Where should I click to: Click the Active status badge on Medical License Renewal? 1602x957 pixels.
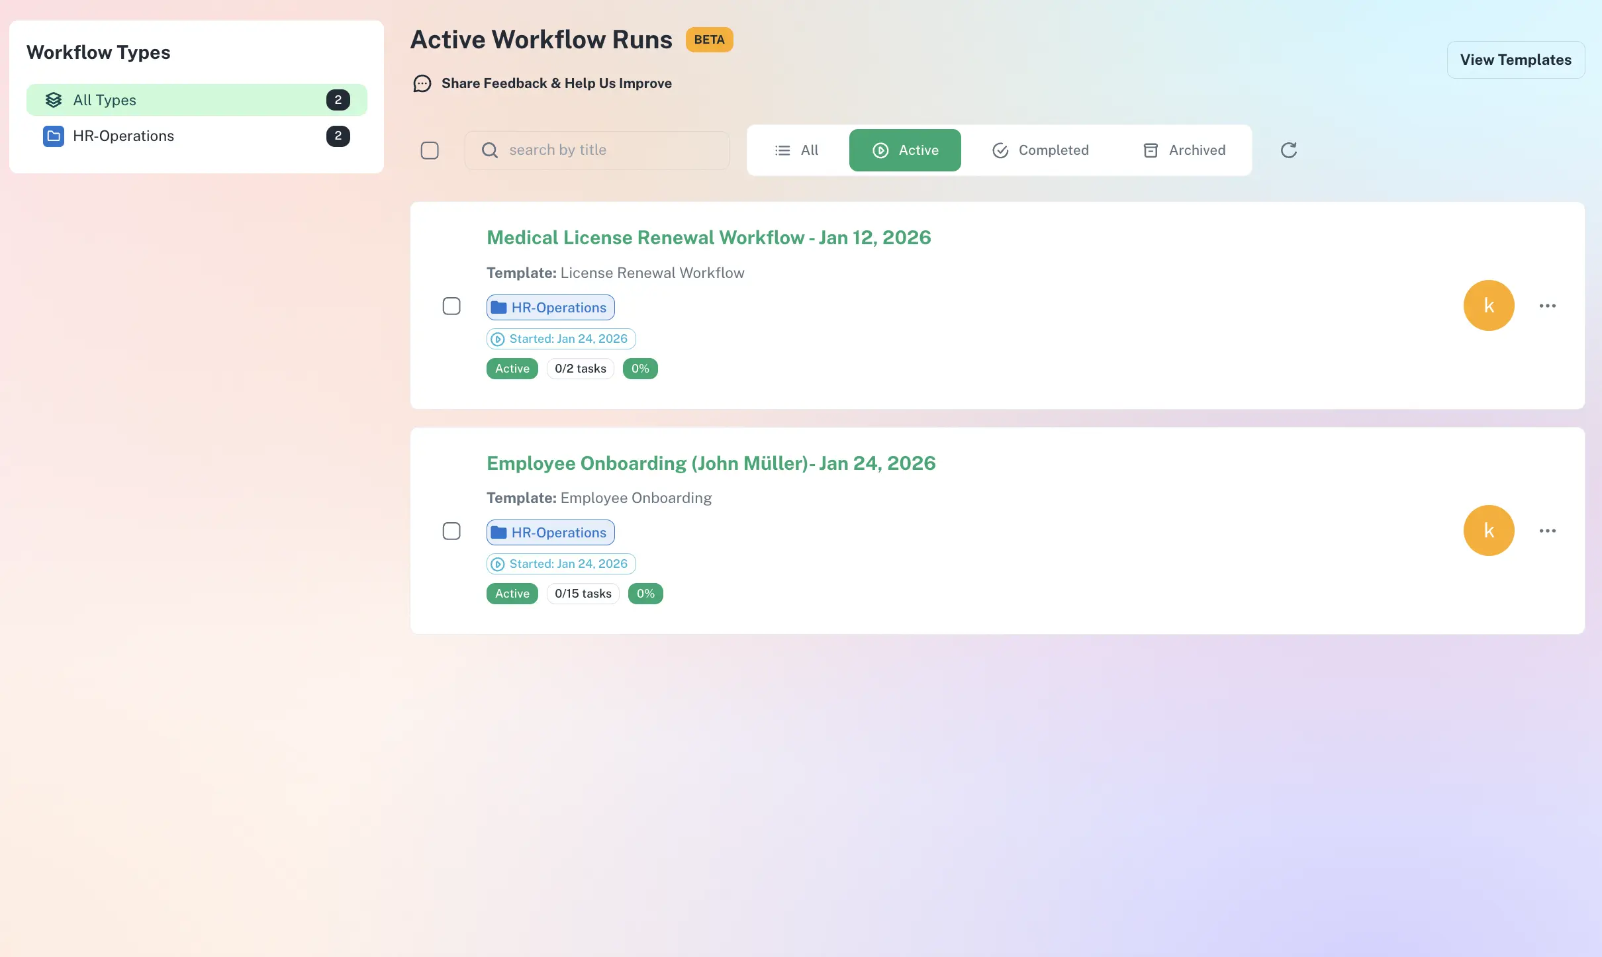[512, 369]
